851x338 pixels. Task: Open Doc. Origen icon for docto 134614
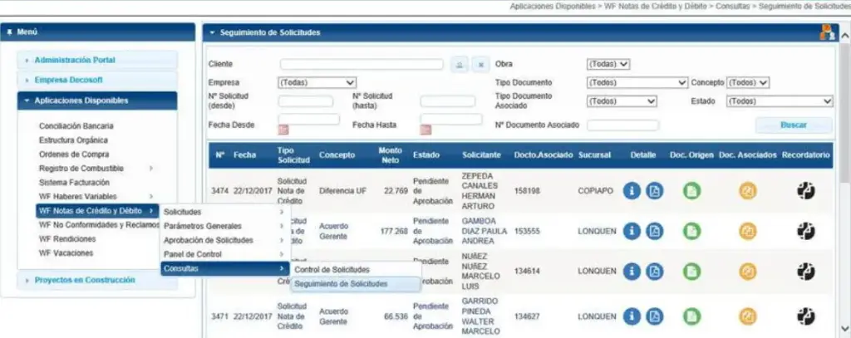tap(691, 271)
